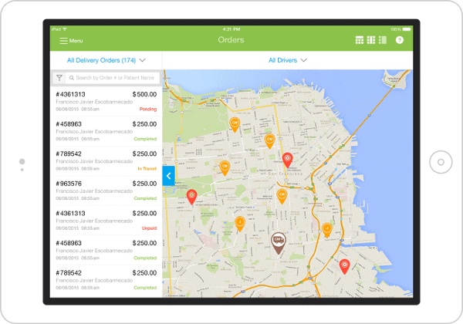Tap the battery indicator icon
Image resolution: width=463 pixels, height=324 pixels.
(407, 29)
